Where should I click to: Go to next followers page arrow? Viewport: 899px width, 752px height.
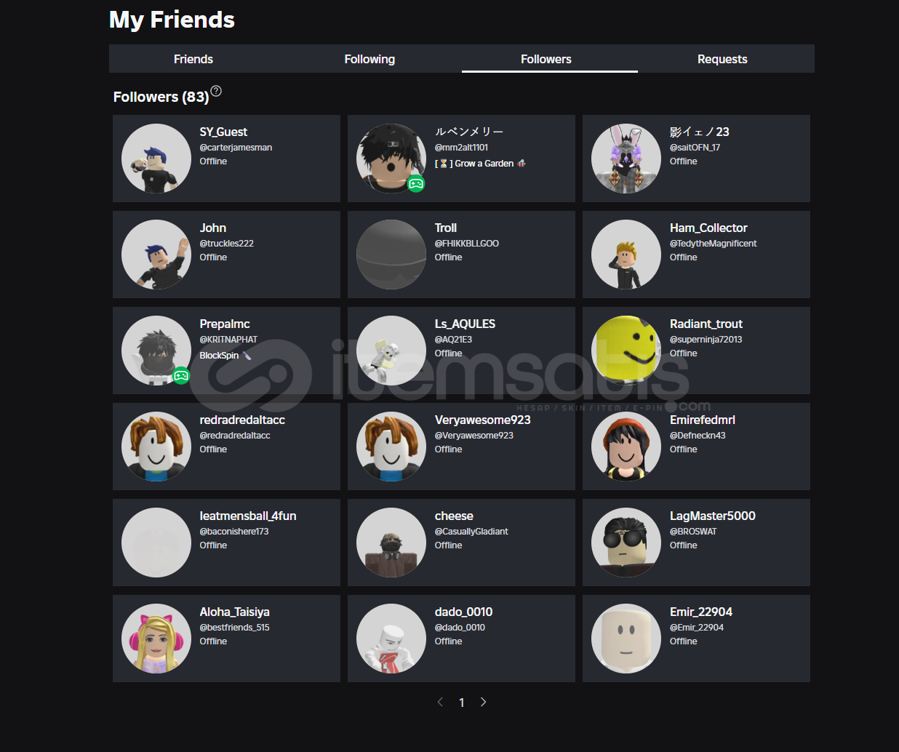pyautogui.click(x=483, y=702)
